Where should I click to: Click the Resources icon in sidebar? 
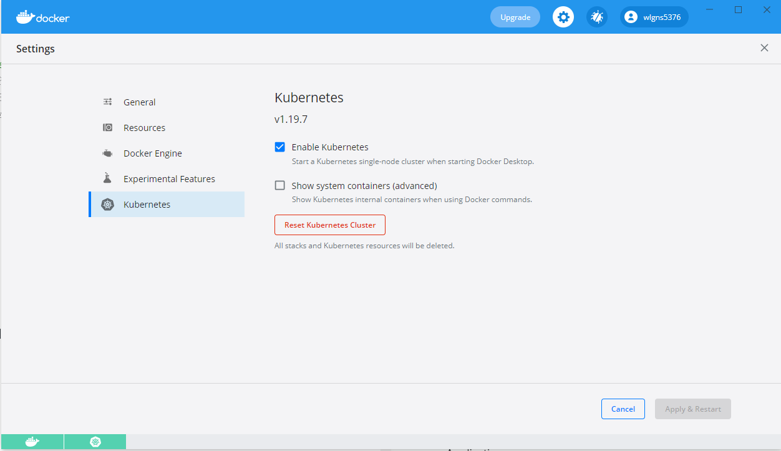(107, 128)
